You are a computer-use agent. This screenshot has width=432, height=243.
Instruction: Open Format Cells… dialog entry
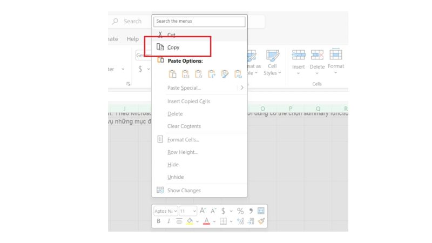click(x=183, y=140)
